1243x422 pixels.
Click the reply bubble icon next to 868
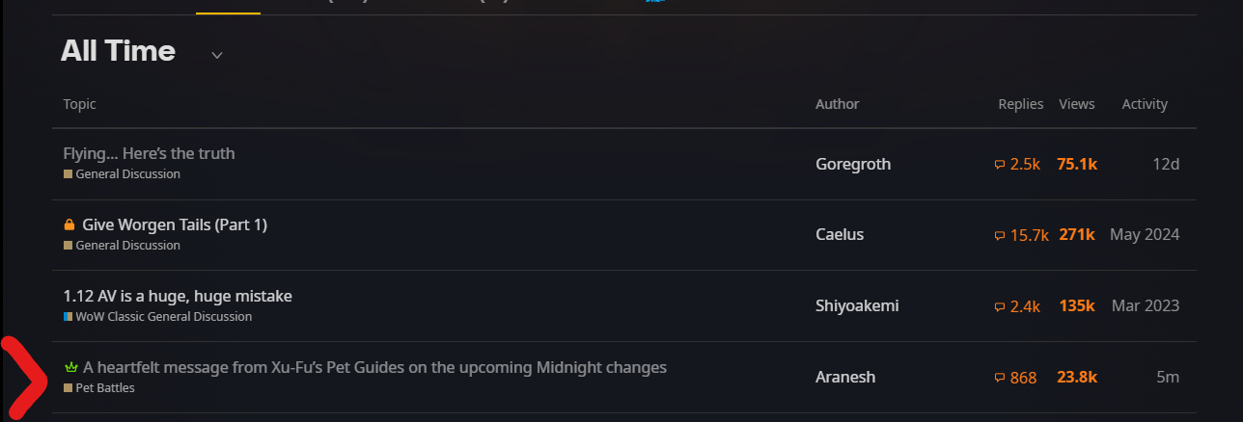1000,379
